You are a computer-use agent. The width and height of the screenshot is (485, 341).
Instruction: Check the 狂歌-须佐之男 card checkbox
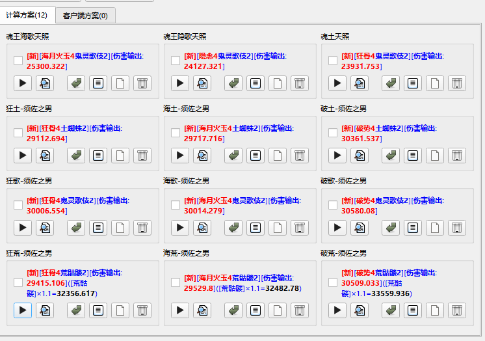point(18,205)
